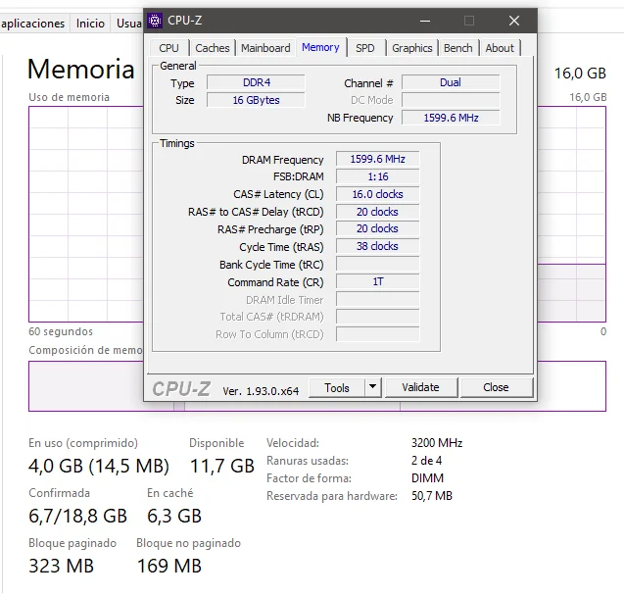Viewport: 624px width, 597px height.
Task: Select the CAS# Latency 16.0 clocks value
Action: [x=378, y=194]
